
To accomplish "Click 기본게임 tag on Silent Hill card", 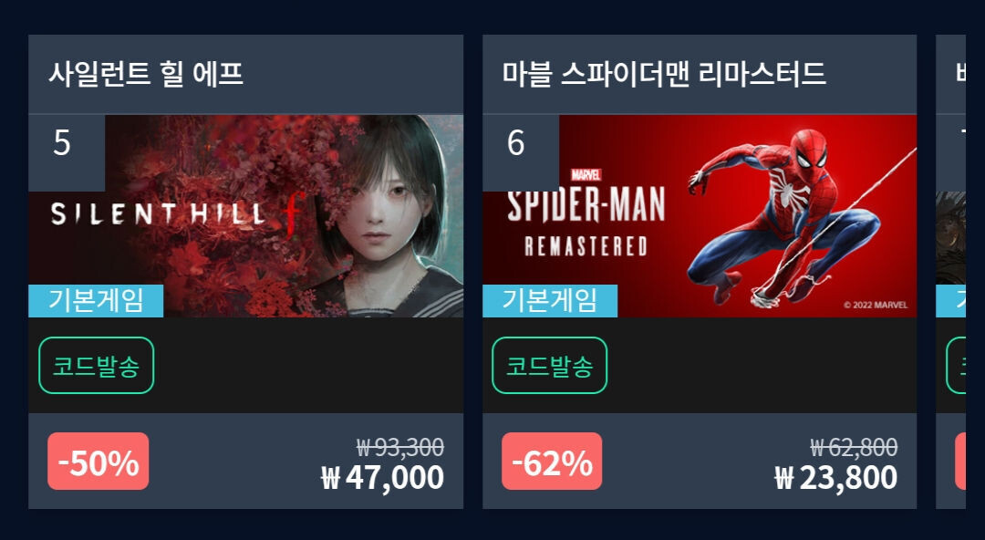I will pos(96,300).
